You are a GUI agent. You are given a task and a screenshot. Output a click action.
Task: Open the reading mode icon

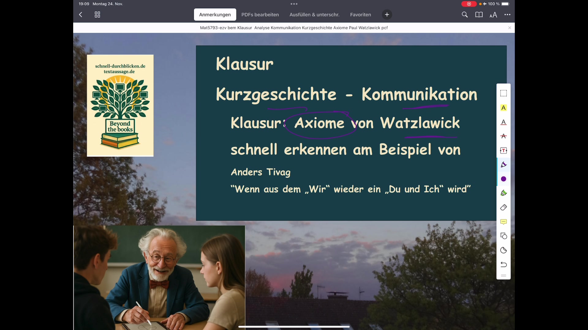479,14
